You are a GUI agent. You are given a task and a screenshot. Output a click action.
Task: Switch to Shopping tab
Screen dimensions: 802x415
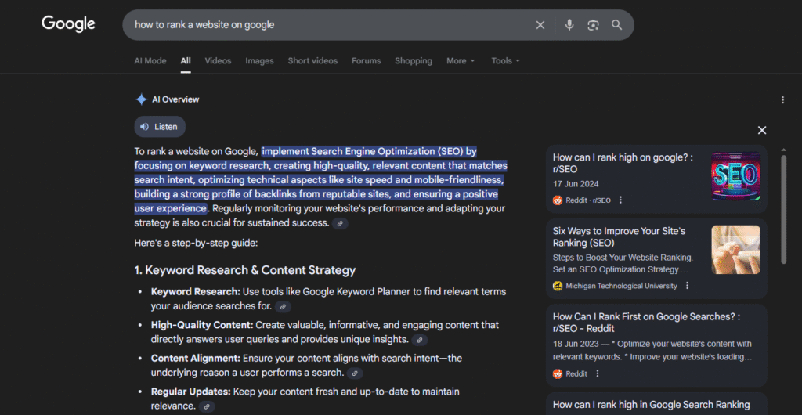(x=414, y=61)
